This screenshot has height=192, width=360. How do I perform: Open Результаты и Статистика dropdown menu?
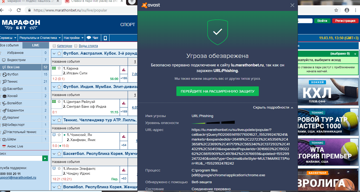[x=40, y=38]
